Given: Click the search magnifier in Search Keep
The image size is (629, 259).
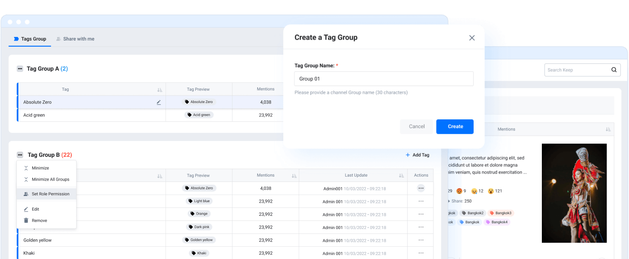Looking at the screenshot, I should click(614, 70).
